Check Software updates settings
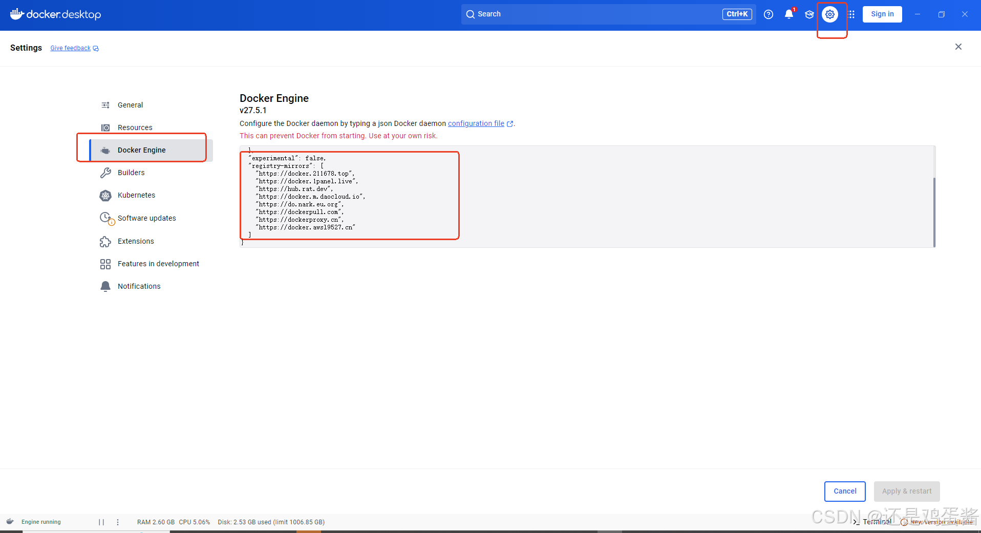 (x=146, y=218)
